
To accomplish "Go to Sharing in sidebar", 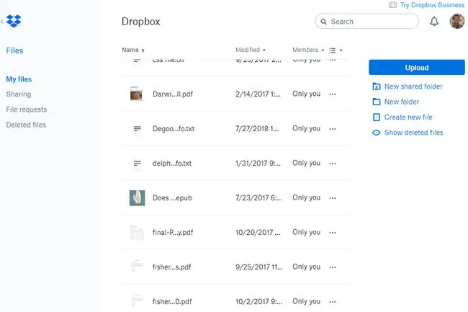I will 19,94.
